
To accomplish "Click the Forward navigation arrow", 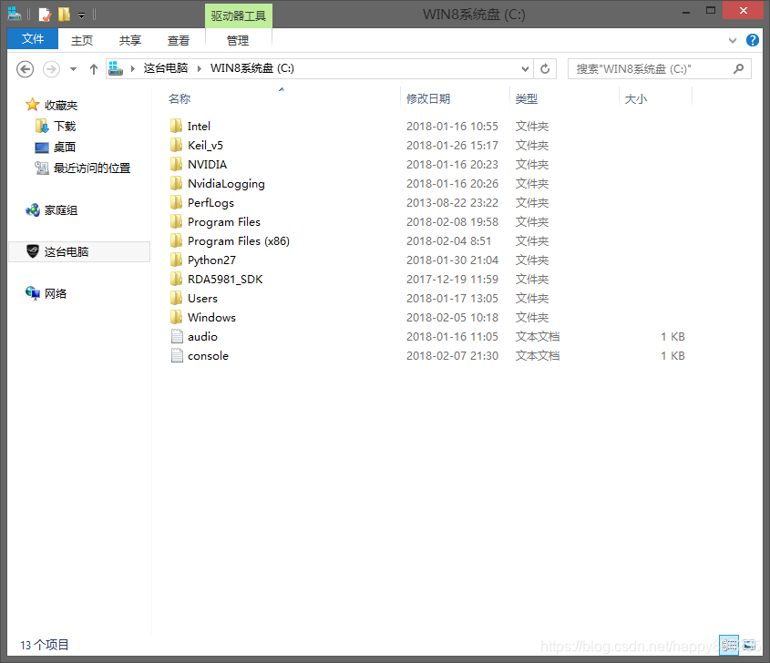I will coord(51,69).
